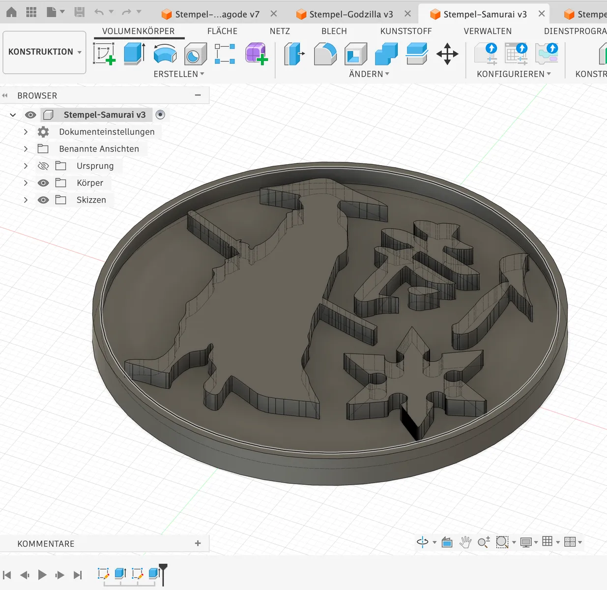Hide the Skizzen folder
The height and width of the screenshot is (590, 607).
43,200
